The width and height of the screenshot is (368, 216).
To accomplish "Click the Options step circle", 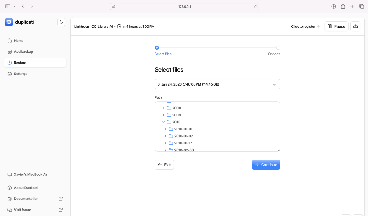I will 278,47.
